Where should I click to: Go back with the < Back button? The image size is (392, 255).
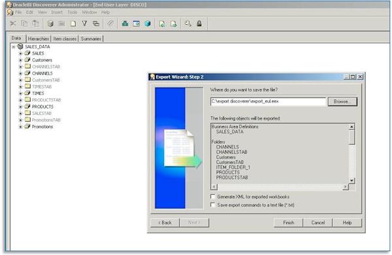[x=165, y=222]
